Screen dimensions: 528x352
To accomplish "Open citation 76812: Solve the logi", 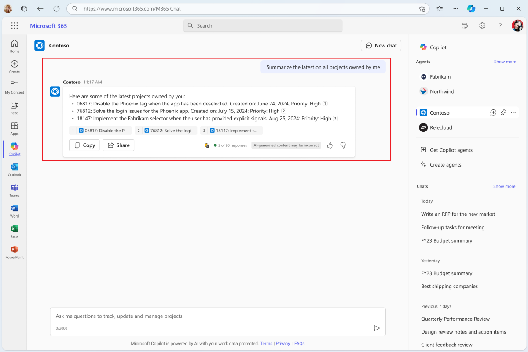I will click(166, 131).
